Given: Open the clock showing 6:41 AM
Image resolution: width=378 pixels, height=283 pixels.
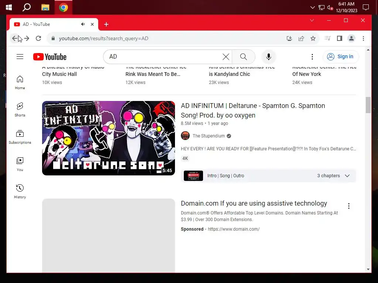Looking at the screenshot, I should point(346,7).
